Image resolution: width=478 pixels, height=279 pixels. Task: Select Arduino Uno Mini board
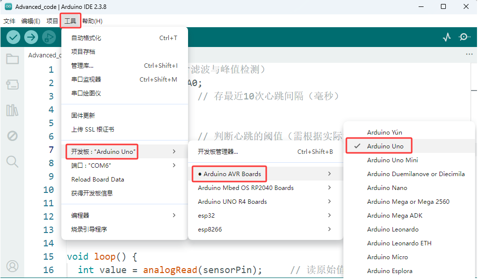pyautogui.click(x=409, y=160)
